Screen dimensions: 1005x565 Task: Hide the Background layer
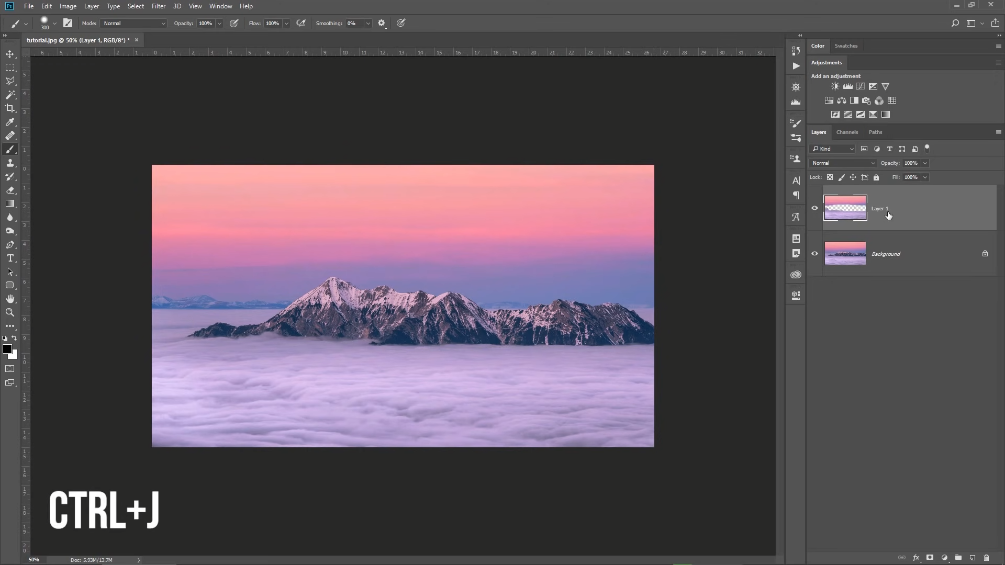814,253
